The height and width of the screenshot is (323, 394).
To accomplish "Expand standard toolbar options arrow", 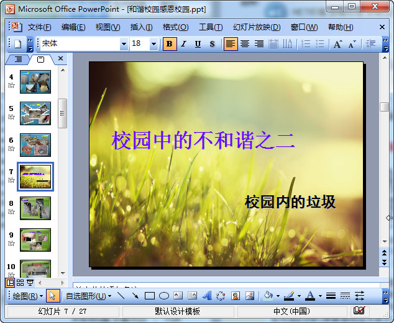I will pyautogui.click(x=30, y=44).
